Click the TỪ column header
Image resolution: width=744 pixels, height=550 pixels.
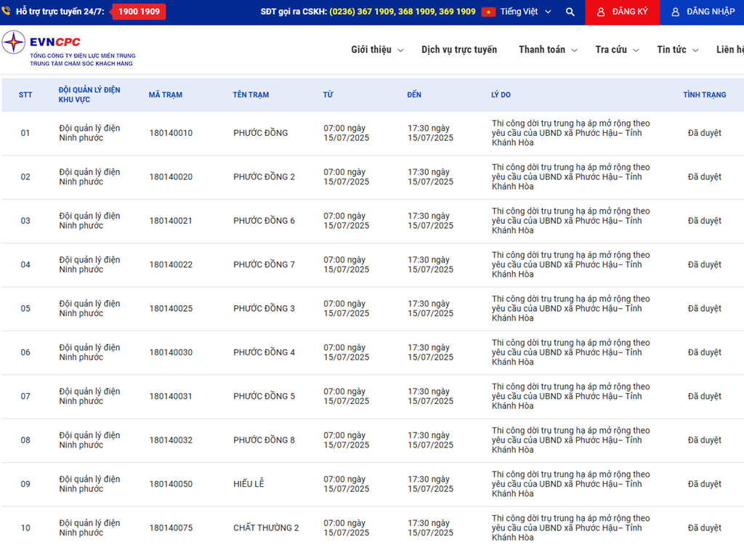(328, 95)
